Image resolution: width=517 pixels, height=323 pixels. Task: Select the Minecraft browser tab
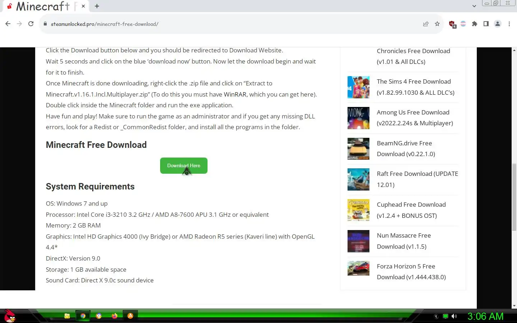[46, 6]
